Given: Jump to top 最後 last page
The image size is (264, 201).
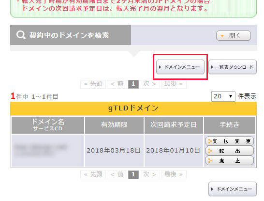Looking at the screenshot, I should [174, 84].
